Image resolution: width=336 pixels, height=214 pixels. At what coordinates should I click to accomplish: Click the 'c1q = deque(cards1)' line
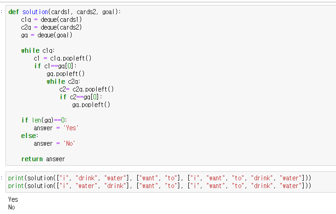pos(52,20)
